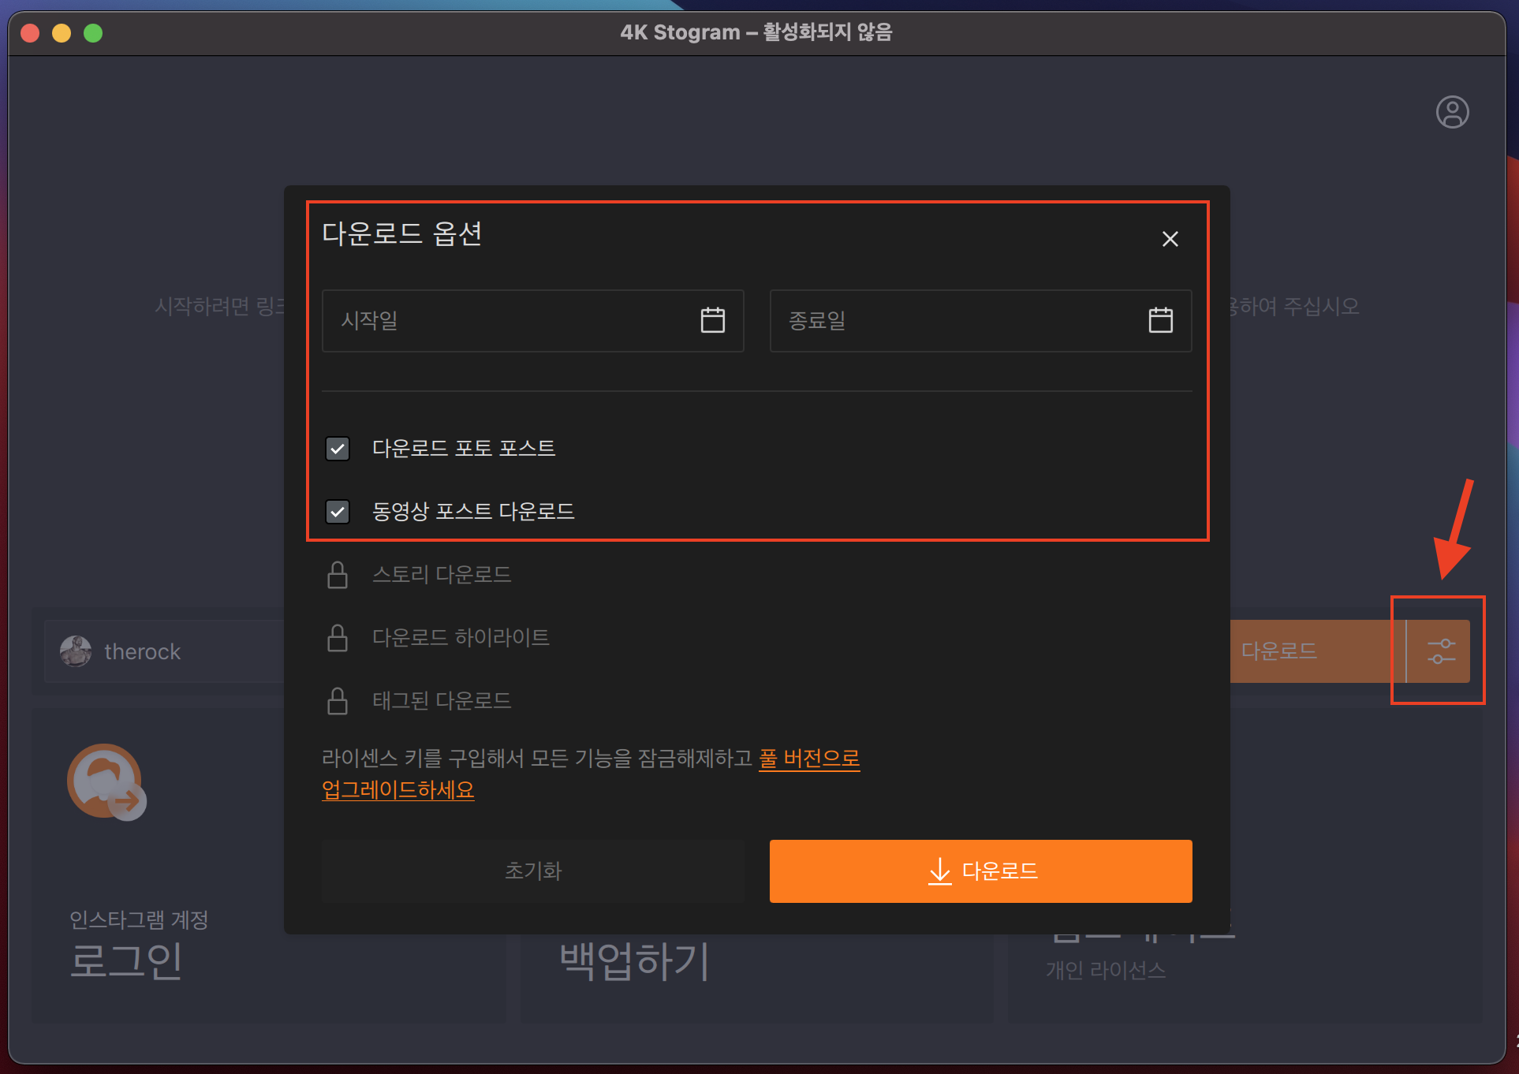1519x1074 pixels.
Task: Click the 백업하기 card
Action: [635, 961]
